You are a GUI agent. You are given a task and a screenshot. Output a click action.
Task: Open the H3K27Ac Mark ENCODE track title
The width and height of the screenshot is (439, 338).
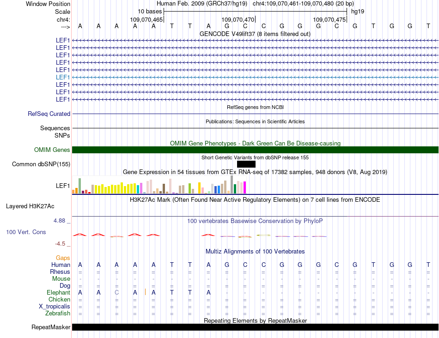point(255,200)
